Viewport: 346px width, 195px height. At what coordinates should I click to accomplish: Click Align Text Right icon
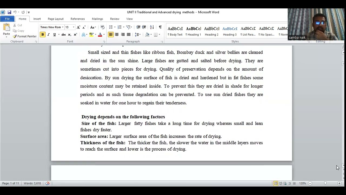[x=123, y=34]
